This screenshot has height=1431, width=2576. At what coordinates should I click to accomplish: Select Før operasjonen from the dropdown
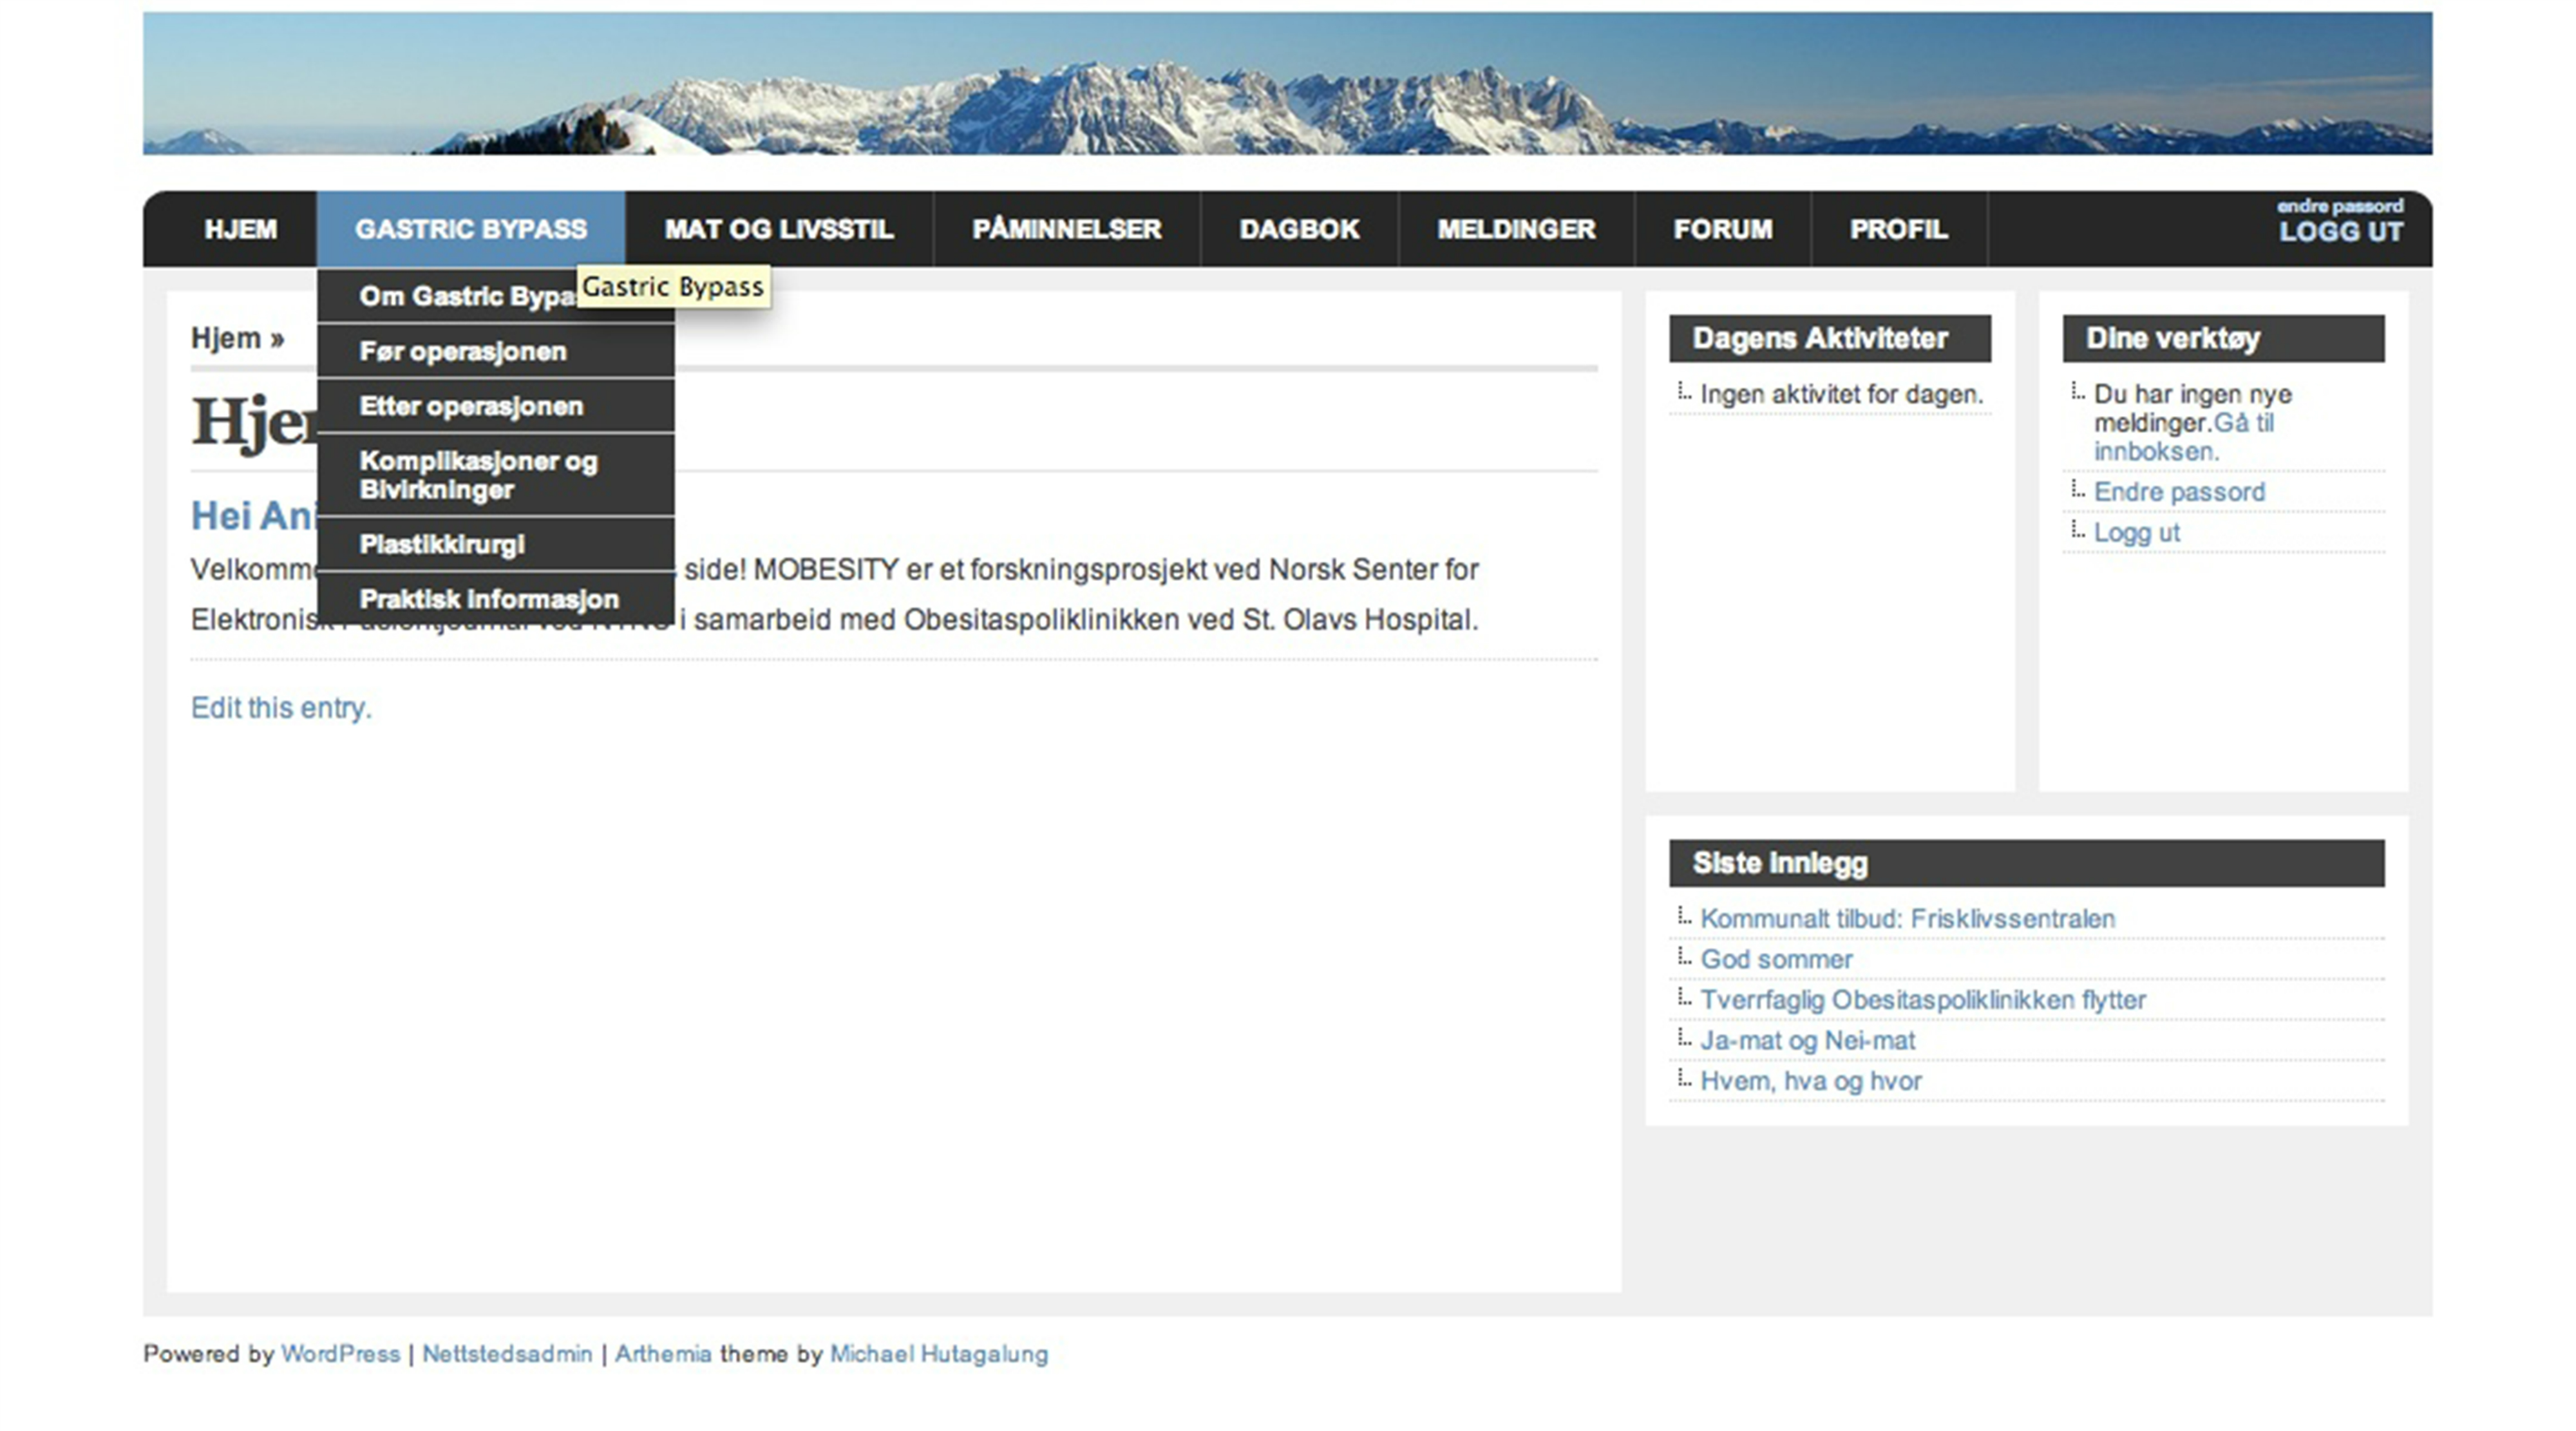coord(462,351)
